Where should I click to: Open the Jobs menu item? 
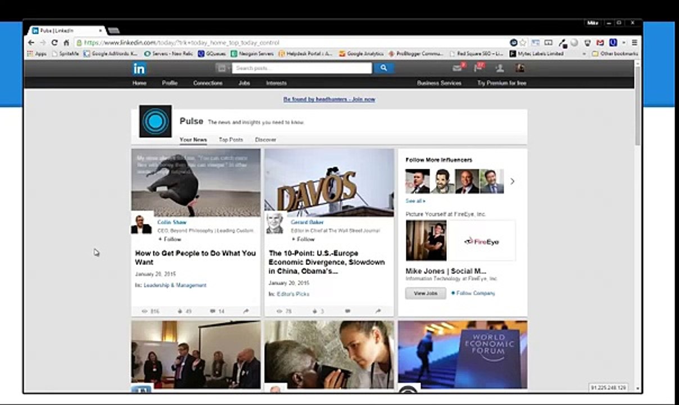coord(244,83)
